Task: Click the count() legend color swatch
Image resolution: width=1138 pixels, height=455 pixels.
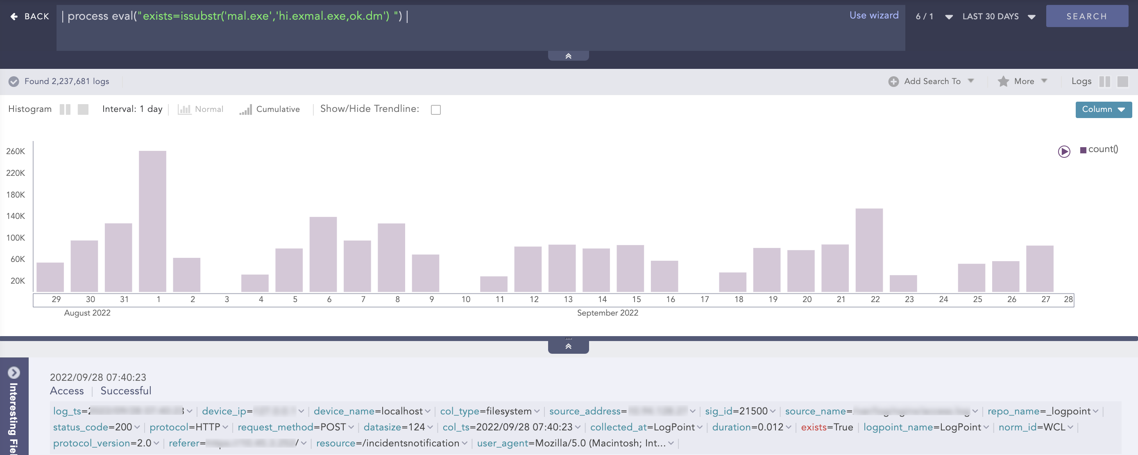Action: click(1083, 150)
